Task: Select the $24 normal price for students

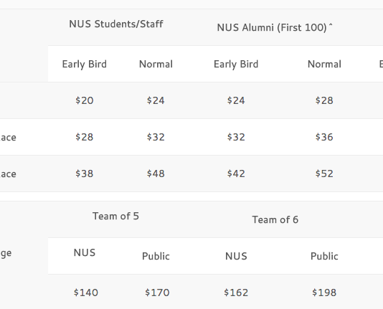Action: (x=156, y=100)
